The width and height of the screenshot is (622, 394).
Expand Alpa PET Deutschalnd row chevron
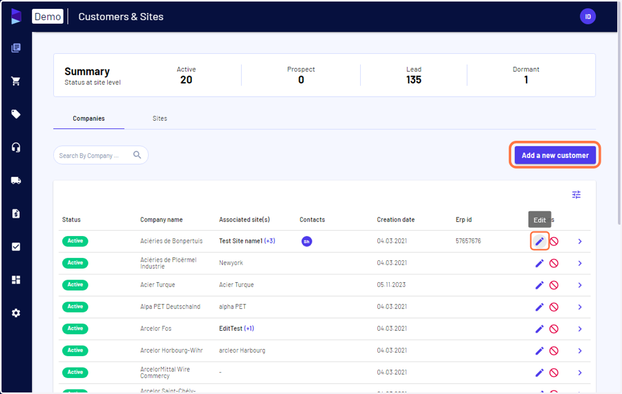[580, 307]
